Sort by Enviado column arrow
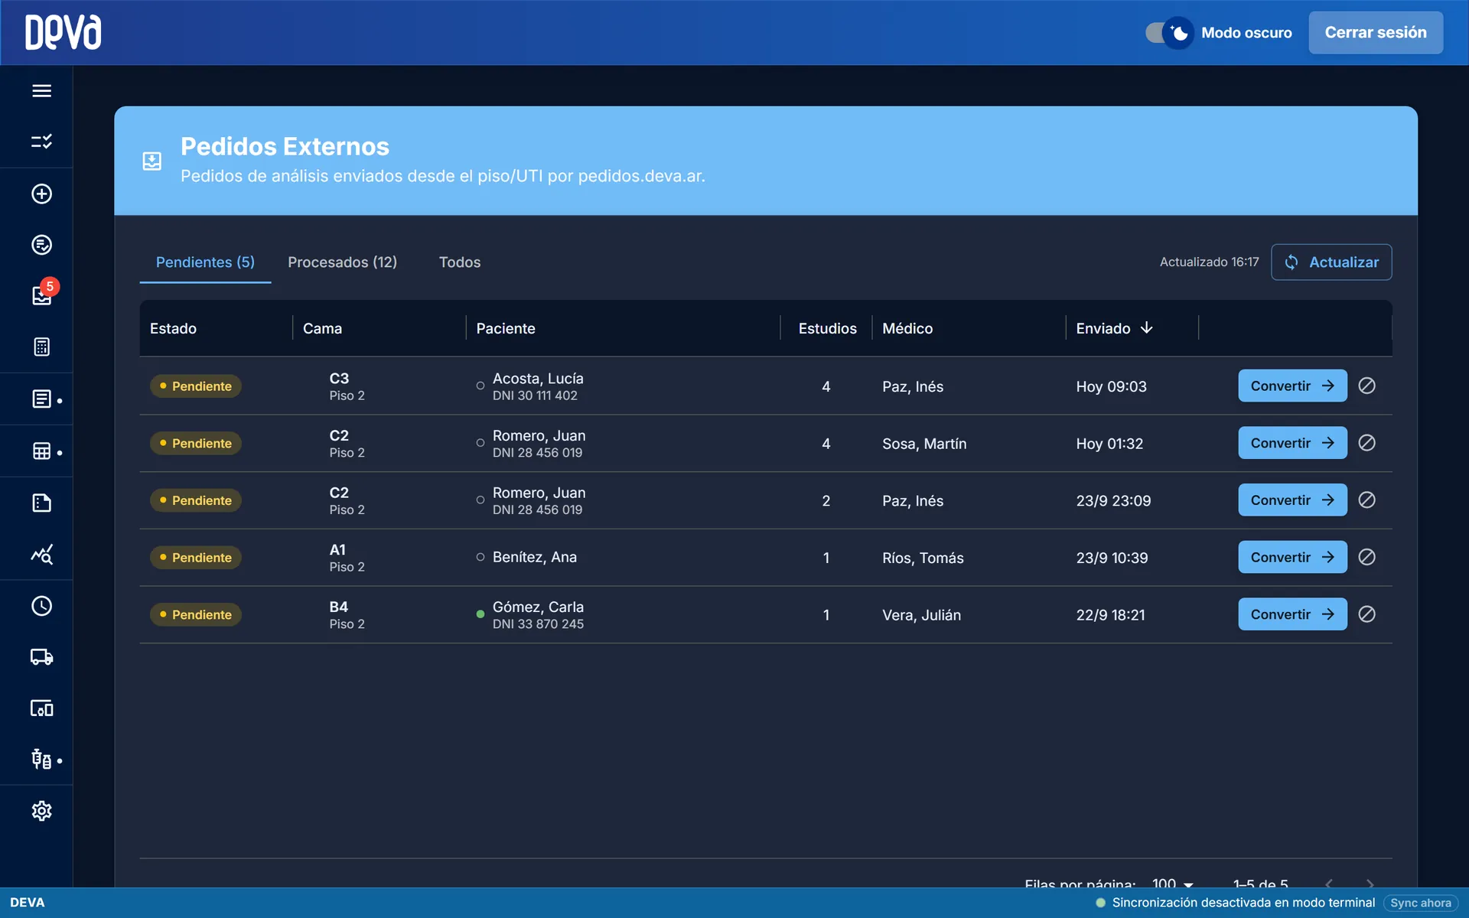Viewport: 1469px width, 918px height. click(x=1146, y=328)
